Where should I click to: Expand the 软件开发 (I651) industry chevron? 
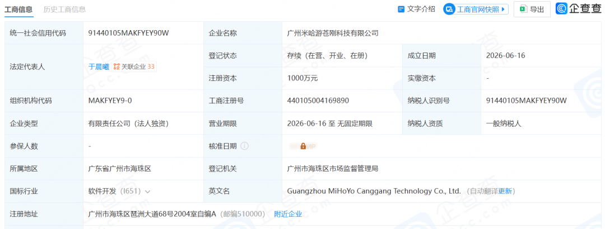pos(148,191)
